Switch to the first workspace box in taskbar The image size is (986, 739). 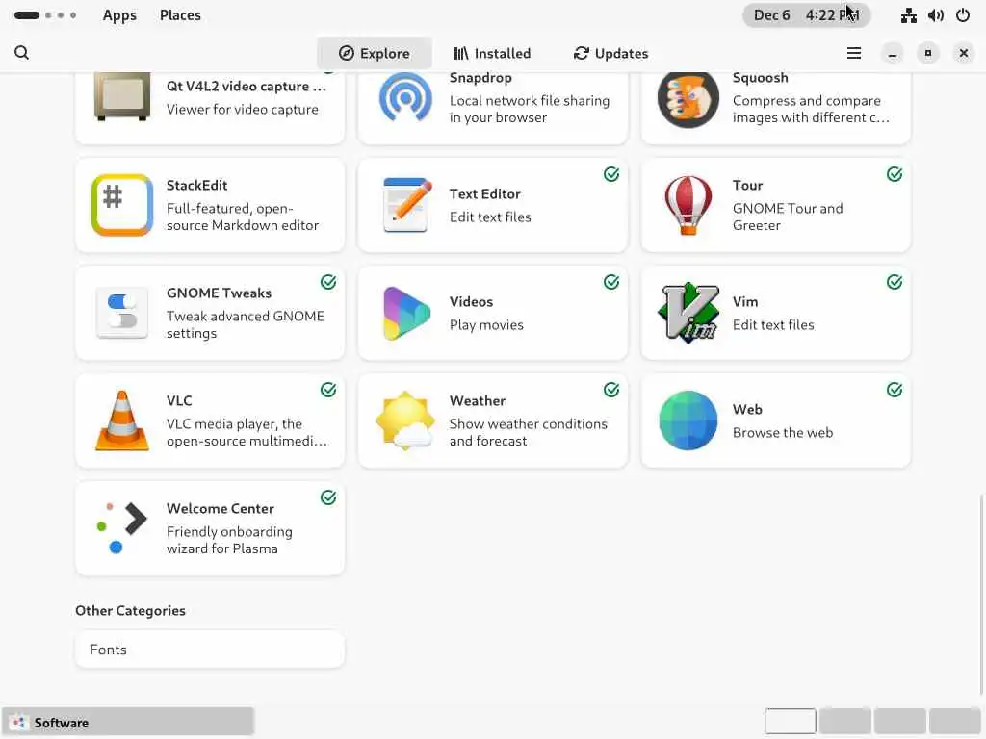(790, 722)
